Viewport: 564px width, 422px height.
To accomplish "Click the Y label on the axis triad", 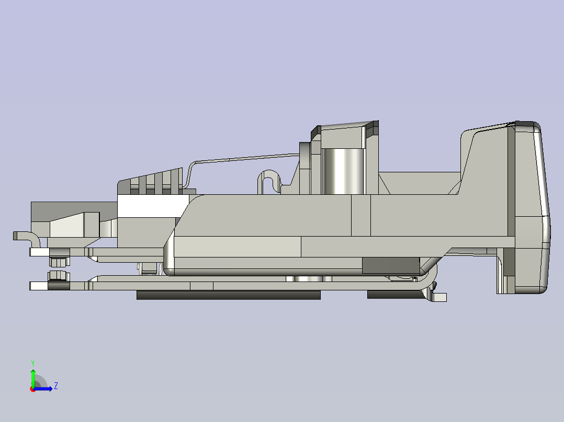I will click(x=33, y=362).
